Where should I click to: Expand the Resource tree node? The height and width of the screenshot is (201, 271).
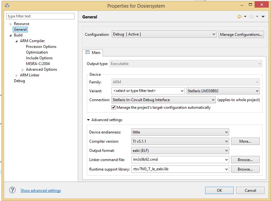(x=10, y=24)
